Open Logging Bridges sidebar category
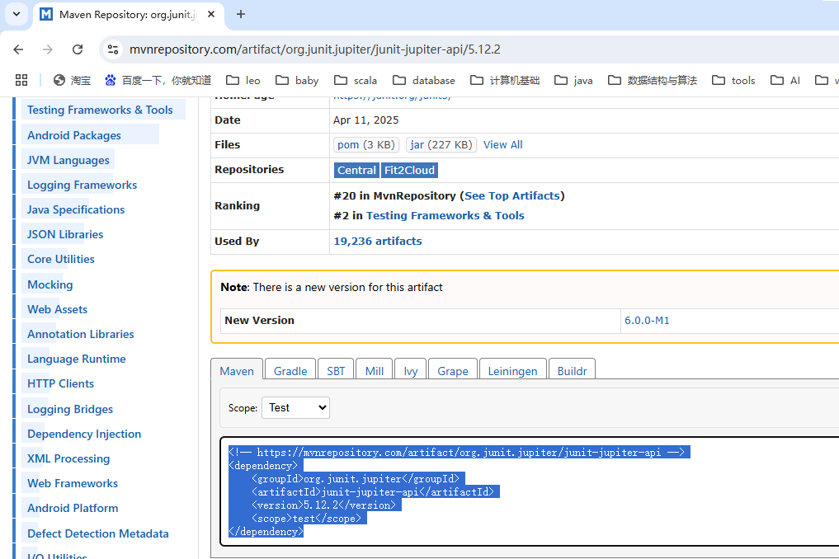The width and height of the screenshot is (839, 559). pos(70,409)
